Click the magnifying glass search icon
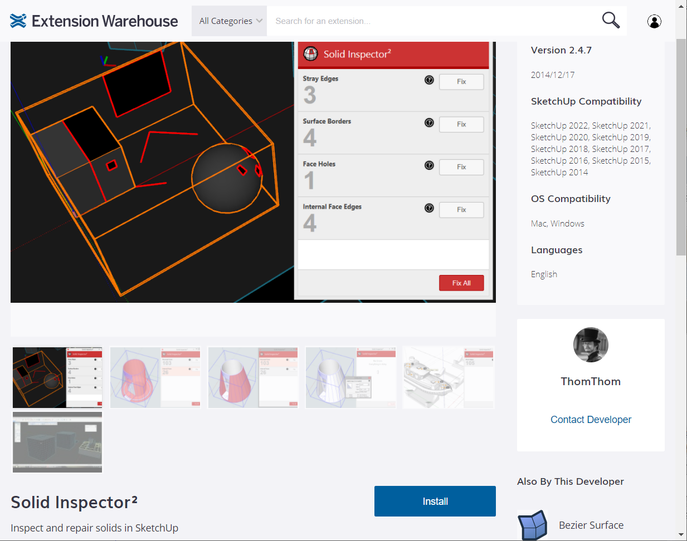 coord(611,21)
